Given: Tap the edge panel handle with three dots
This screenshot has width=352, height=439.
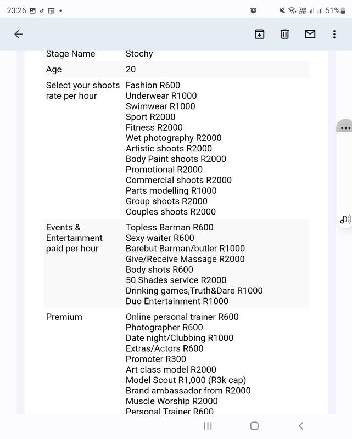Looking at the screenshot, I should tap(345, 128).
